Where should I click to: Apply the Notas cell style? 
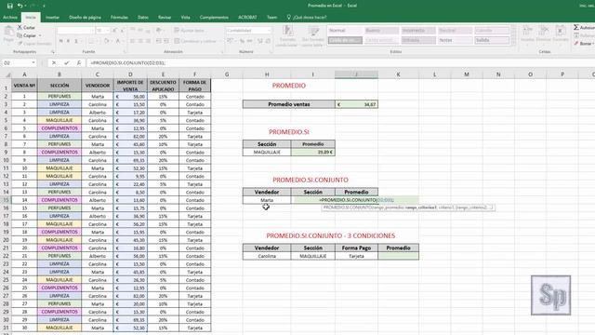(x=455, y=40)
